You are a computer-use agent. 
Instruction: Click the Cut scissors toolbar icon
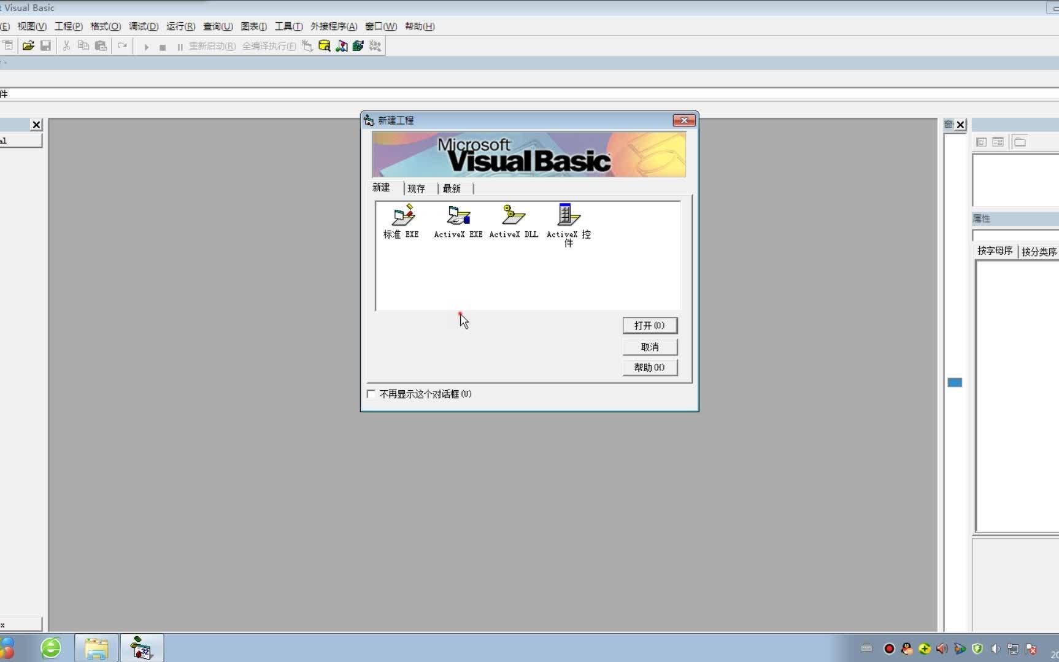tap(66, 46)
